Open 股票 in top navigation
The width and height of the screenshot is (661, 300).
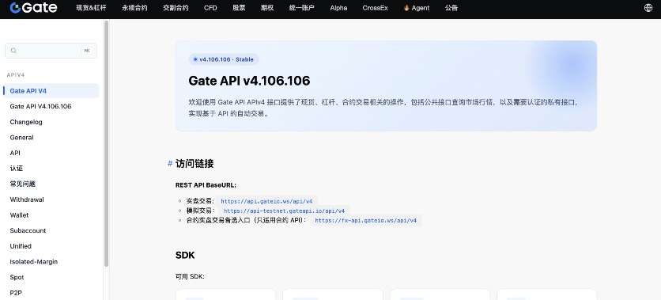[x=239, y=8]
